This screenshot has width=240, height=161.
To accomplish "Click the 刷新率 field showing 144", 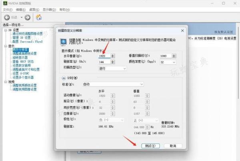I will pos(104,62).
